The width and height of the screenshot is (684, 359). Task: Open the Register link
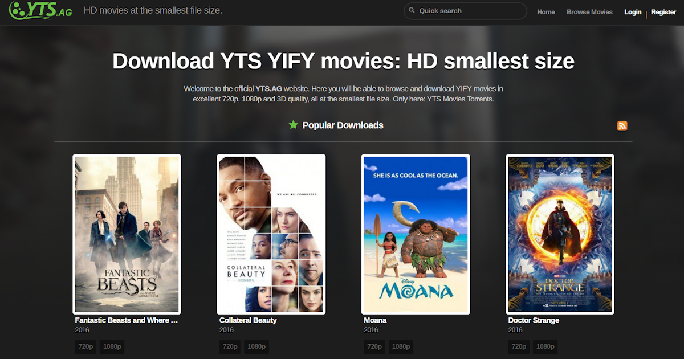(663, 12)
